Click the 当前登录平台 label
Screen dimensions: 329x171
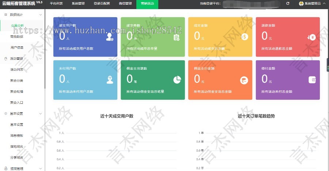point(210,3)
